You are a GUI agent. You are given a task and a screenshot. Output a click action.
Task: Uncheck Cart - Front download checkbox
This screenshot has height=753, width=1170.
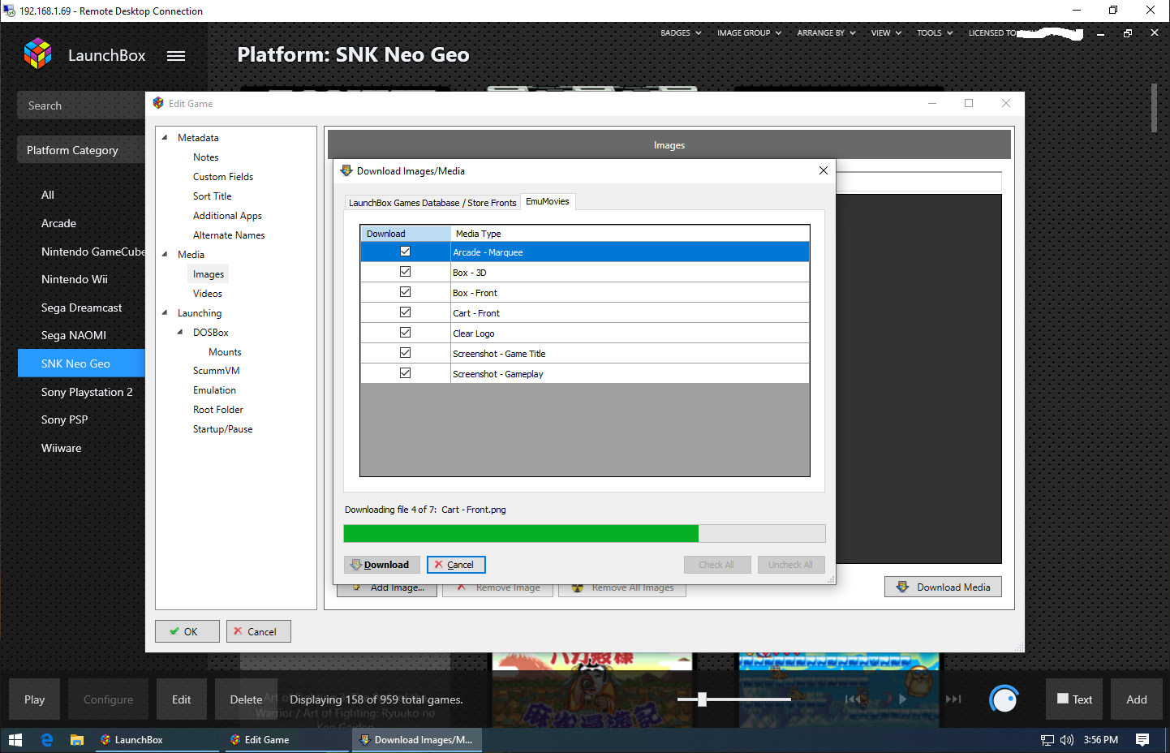[405, 312]
